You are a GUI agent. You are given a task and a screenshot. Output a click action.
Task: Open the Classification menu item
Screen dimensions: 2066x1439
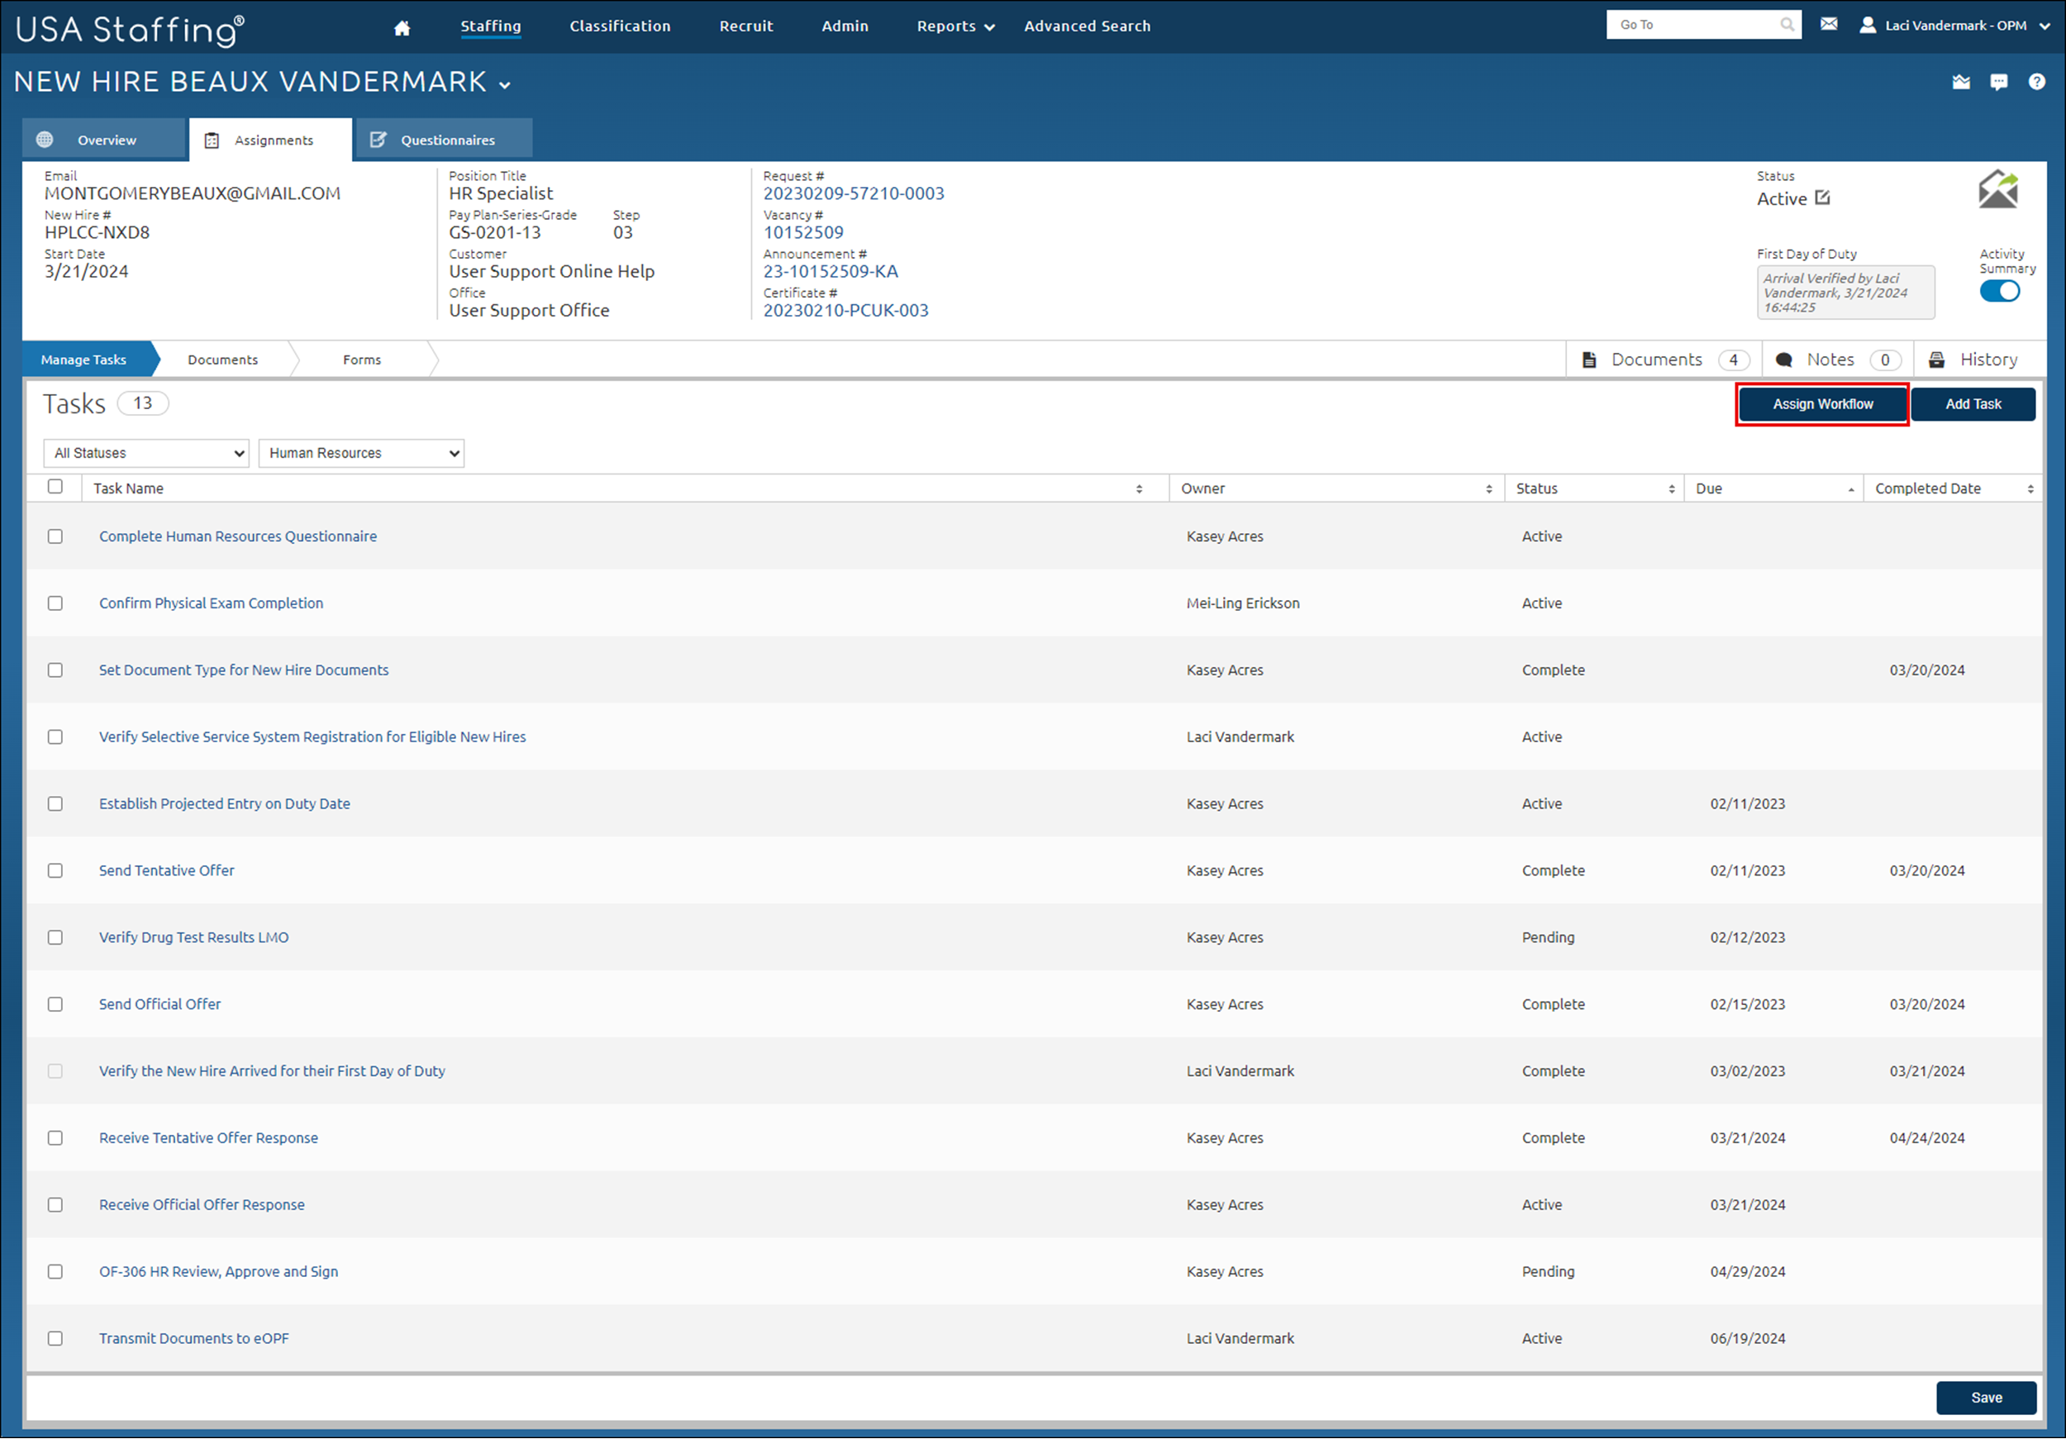point(620,26)
